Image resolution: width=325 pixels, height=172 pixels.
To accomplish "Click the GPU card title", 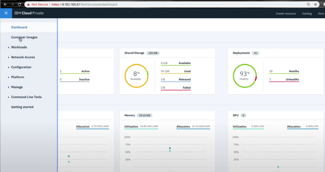I will (x=236, y=115).
